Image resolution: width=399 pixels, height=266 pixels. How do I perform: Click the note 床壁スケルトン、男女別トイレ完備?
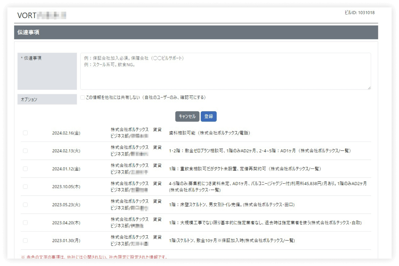pos(232,205)
